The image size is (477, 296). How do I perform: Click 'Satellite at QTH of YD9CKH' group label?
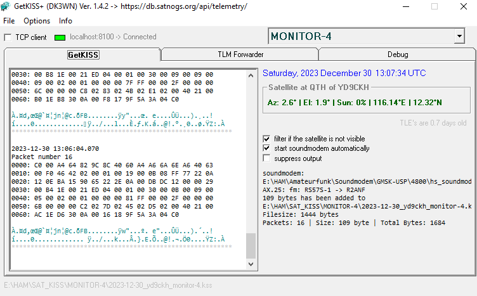pos(318,87)
